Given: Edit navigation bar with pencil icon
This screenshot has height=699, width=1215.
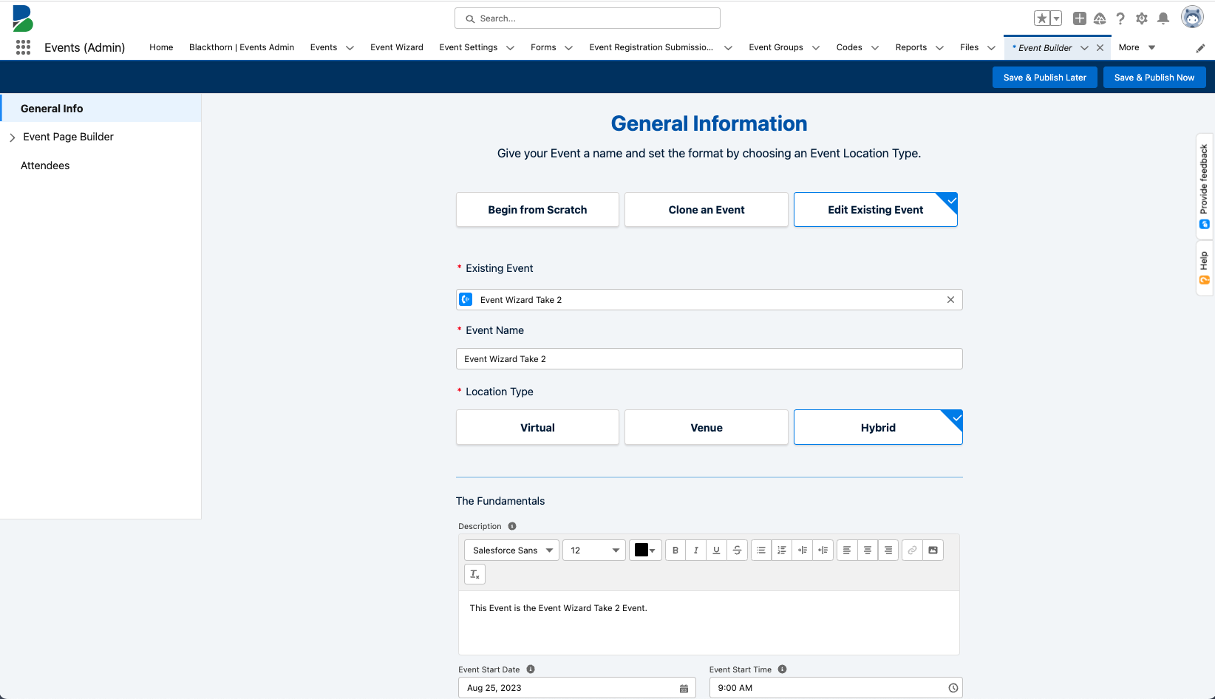Looking at the screenshot, I should [x=1200, y=48].
